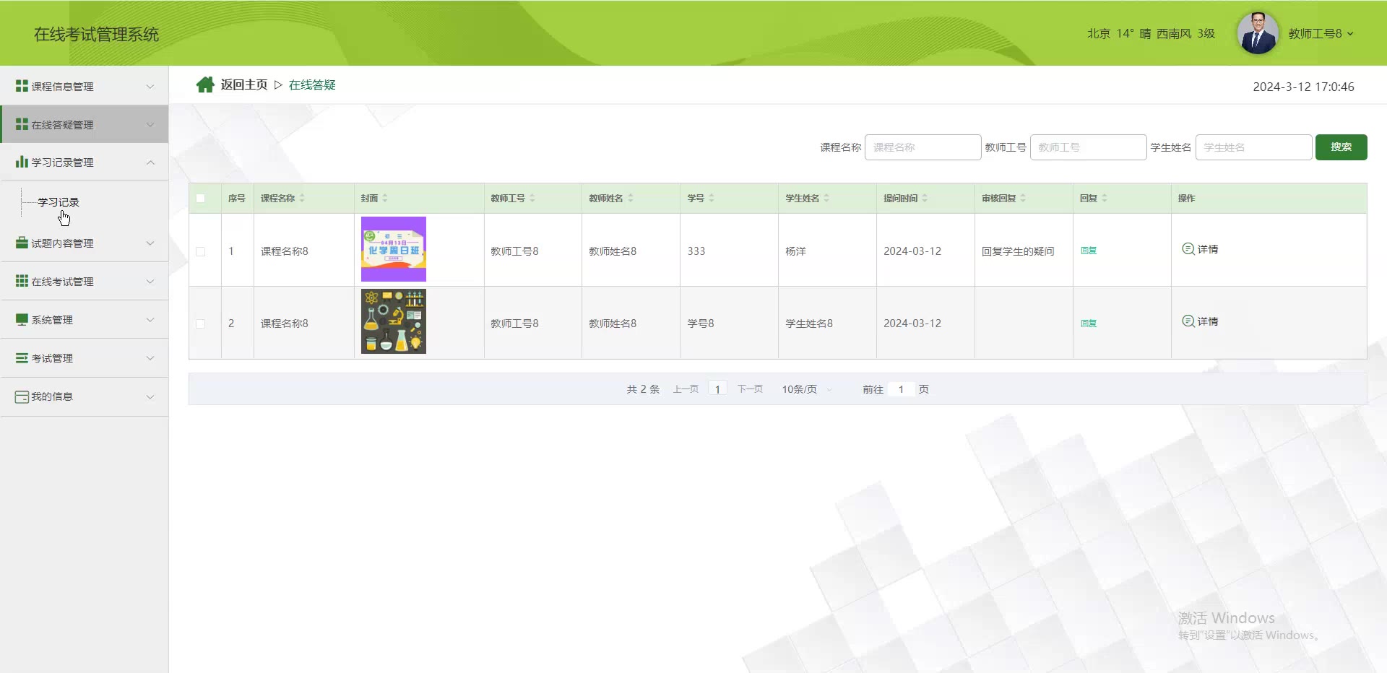This screenshot has width=1387, height=673.
Task: Expand 在线考试管理 menu chevron
Action: 150,282
